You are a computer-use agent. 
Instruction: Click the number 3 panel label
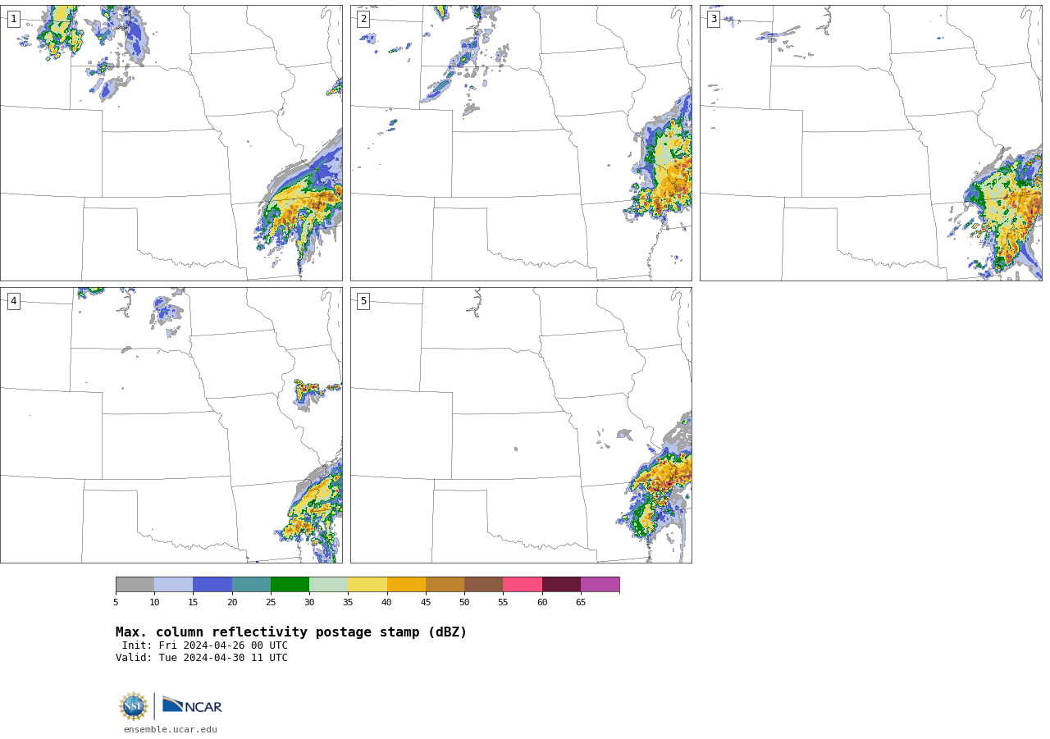(713, 19)
